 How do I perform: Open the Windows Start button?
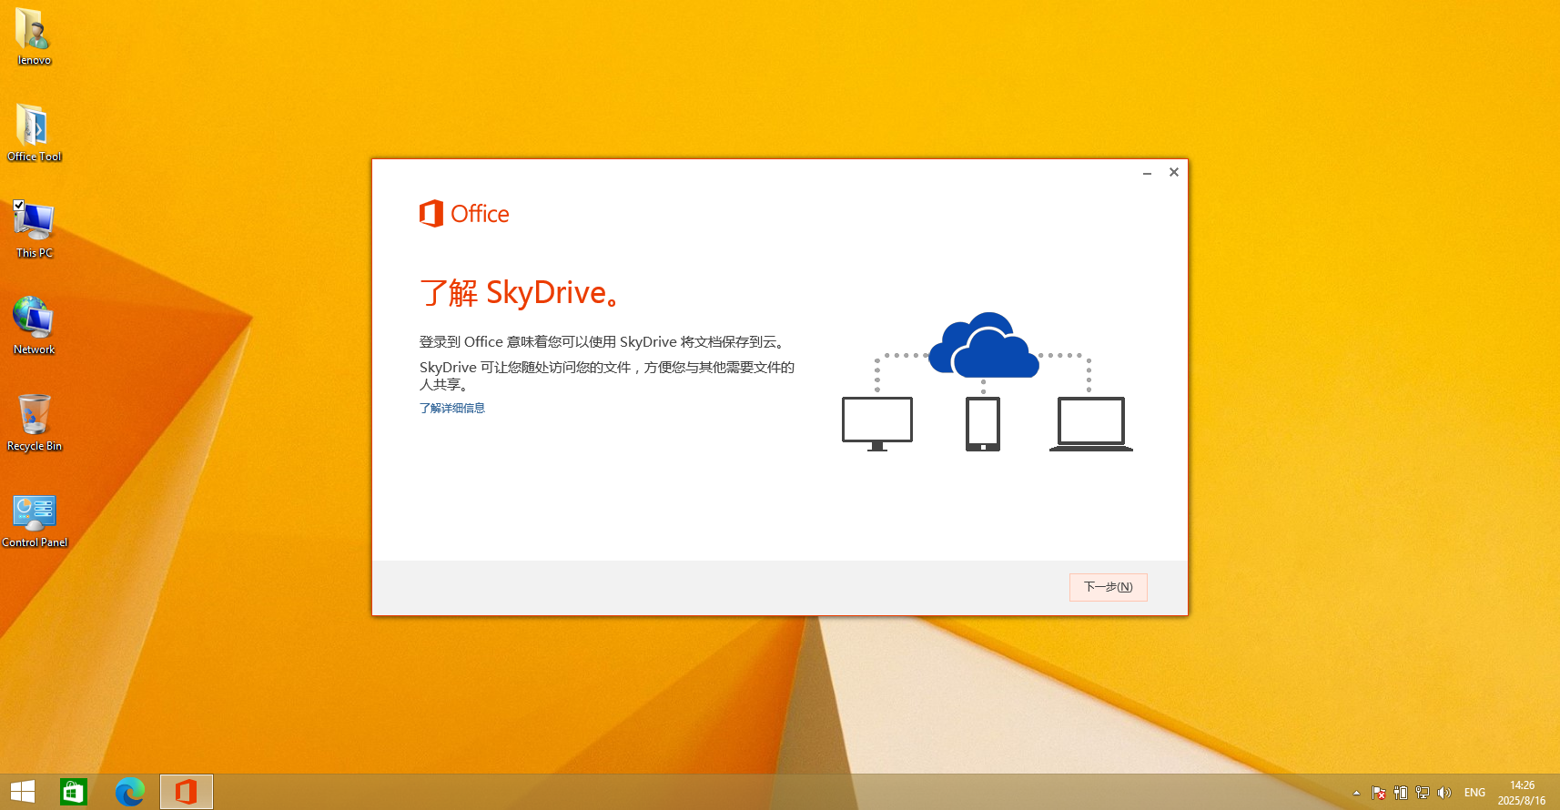pyautogui.click(x=23, y=792)
